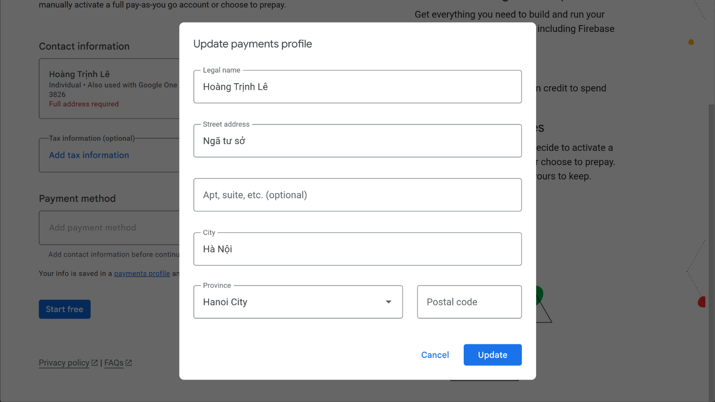Select the City field containing Hà Nội
Viewport: 715px width, 402px height.
[357, 249]
